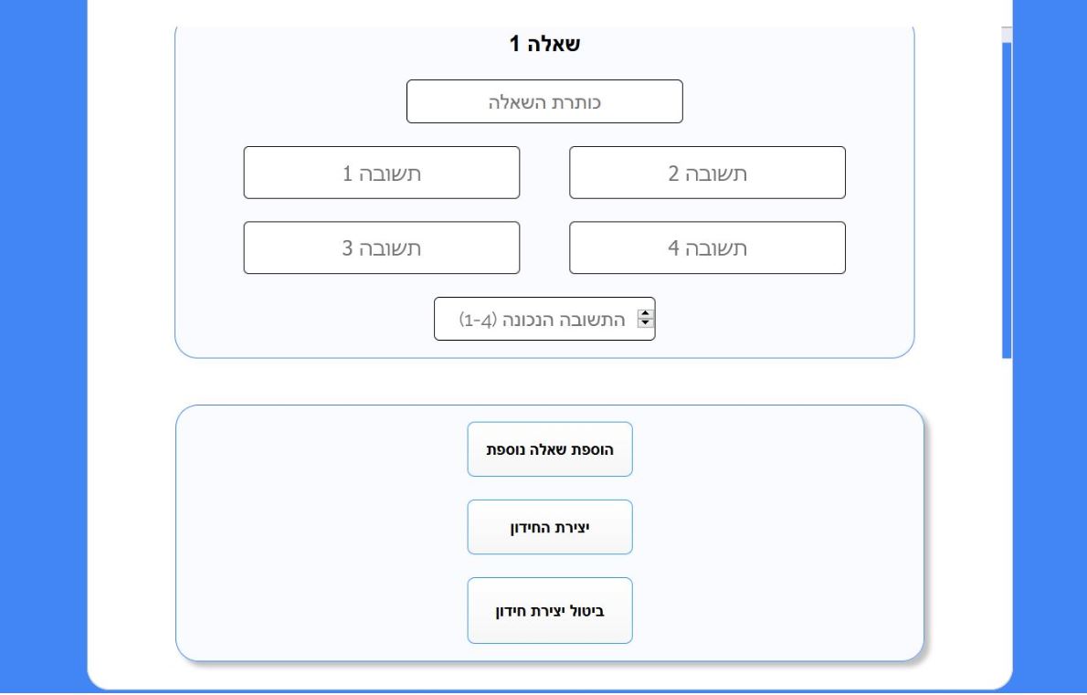Click the blue page background on right

coord(1050,346)
